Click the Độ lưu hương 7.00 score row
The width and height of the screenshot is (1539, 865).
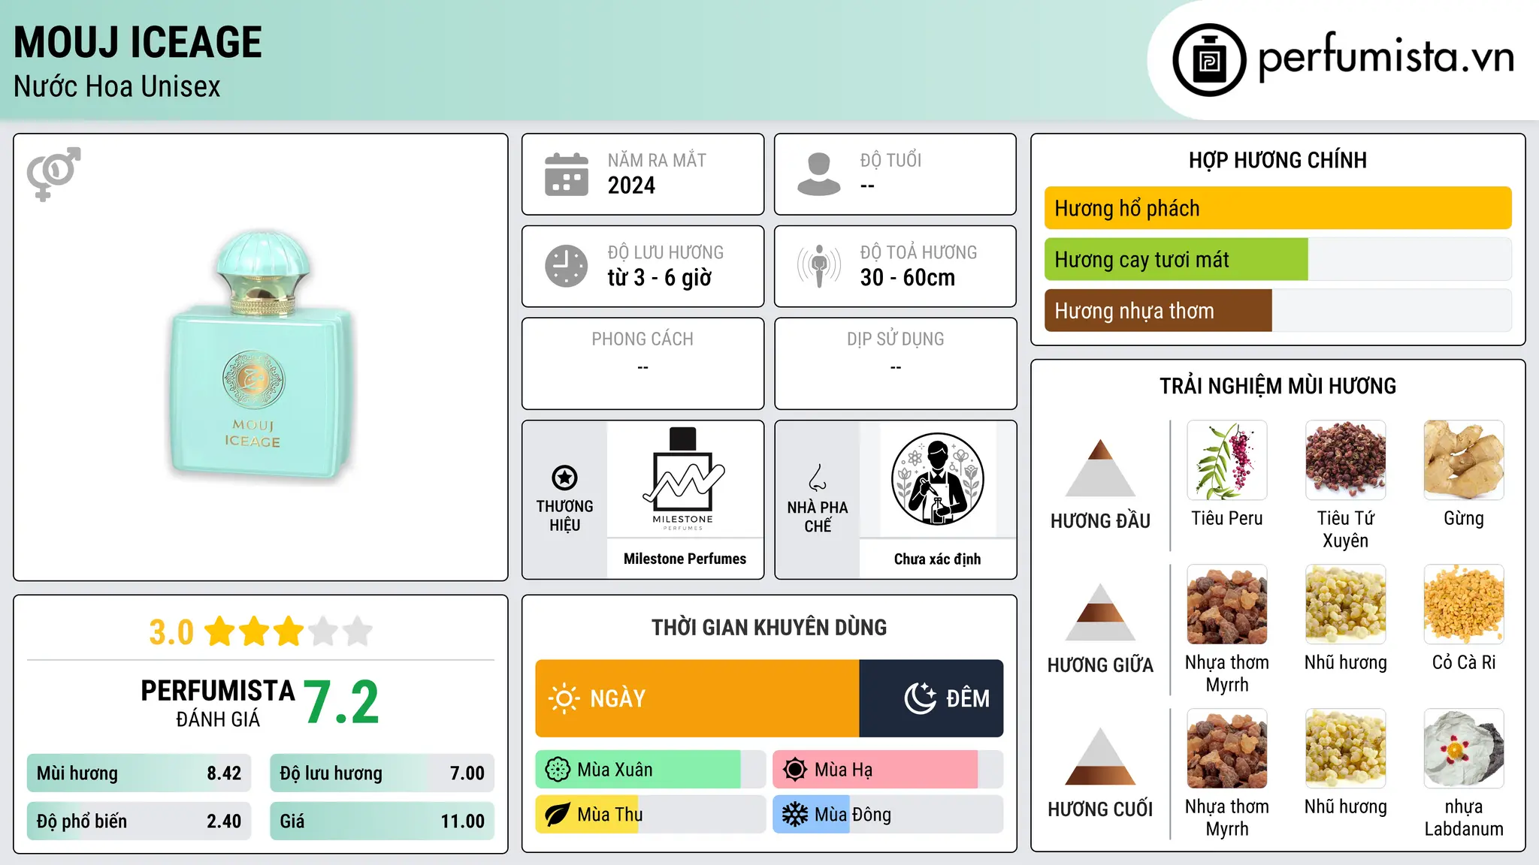click(x=382, y=773)
